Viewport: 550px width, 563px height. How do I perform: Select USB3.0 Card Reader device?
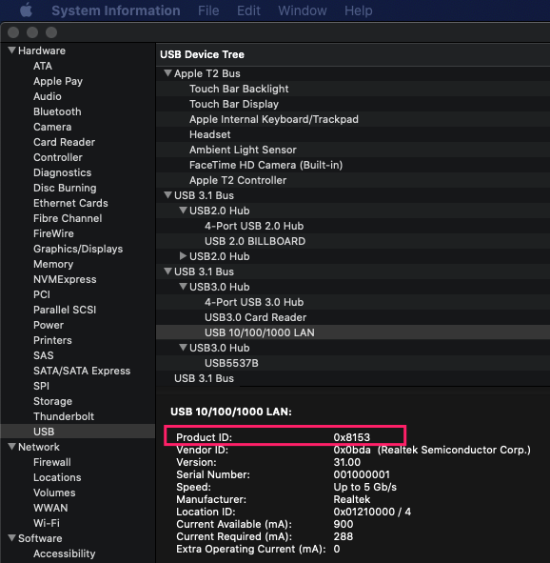[x=255, y=317]
